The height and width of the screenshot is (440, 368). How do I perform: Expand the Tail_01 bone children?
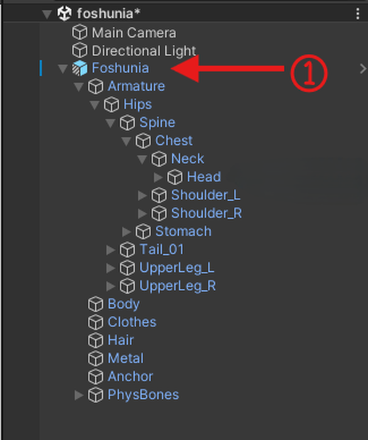pyautogui.click(x=111, y=250)
